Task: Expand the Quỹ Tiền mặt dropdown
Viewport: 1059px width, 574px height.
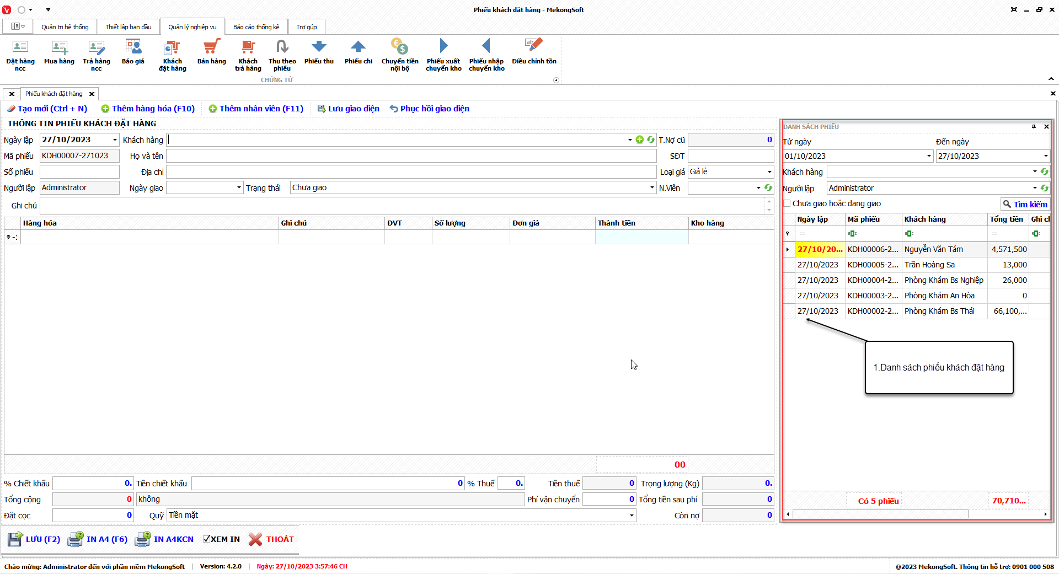Action: [632, 516]
